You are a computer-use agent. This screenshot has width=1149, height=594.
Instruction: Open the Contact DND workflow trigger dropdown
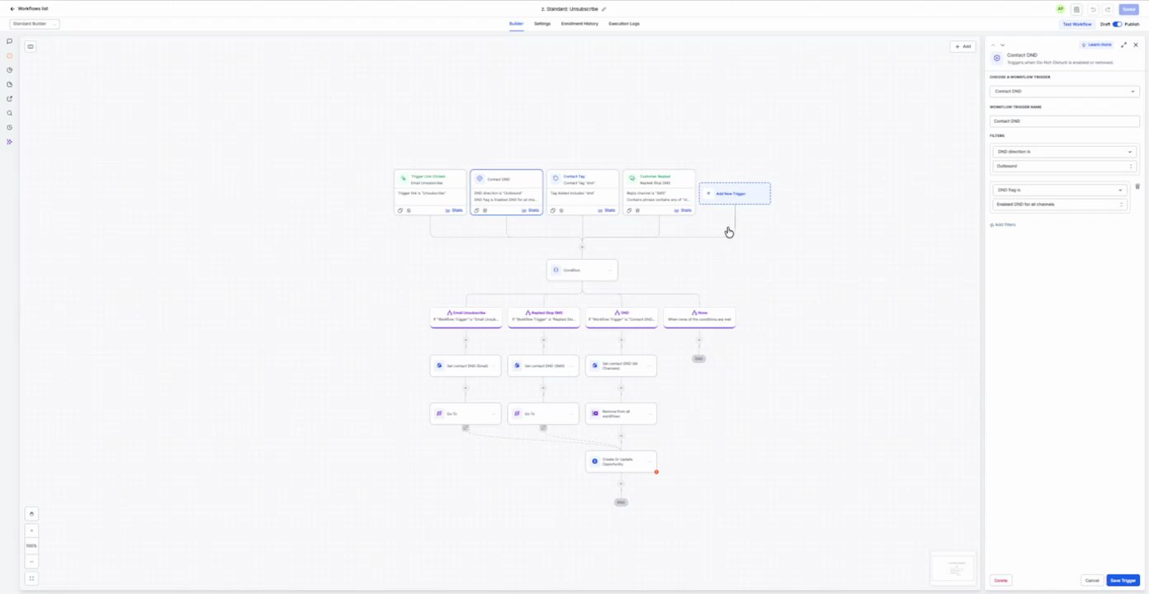click(1064, 92)
